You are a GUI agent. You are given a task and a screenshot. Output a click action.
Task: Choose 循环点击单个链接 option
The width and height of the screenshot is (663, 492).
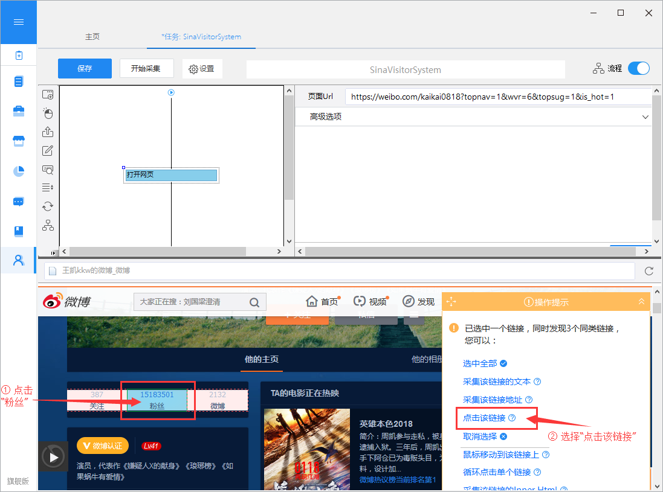tap(497, 472)
